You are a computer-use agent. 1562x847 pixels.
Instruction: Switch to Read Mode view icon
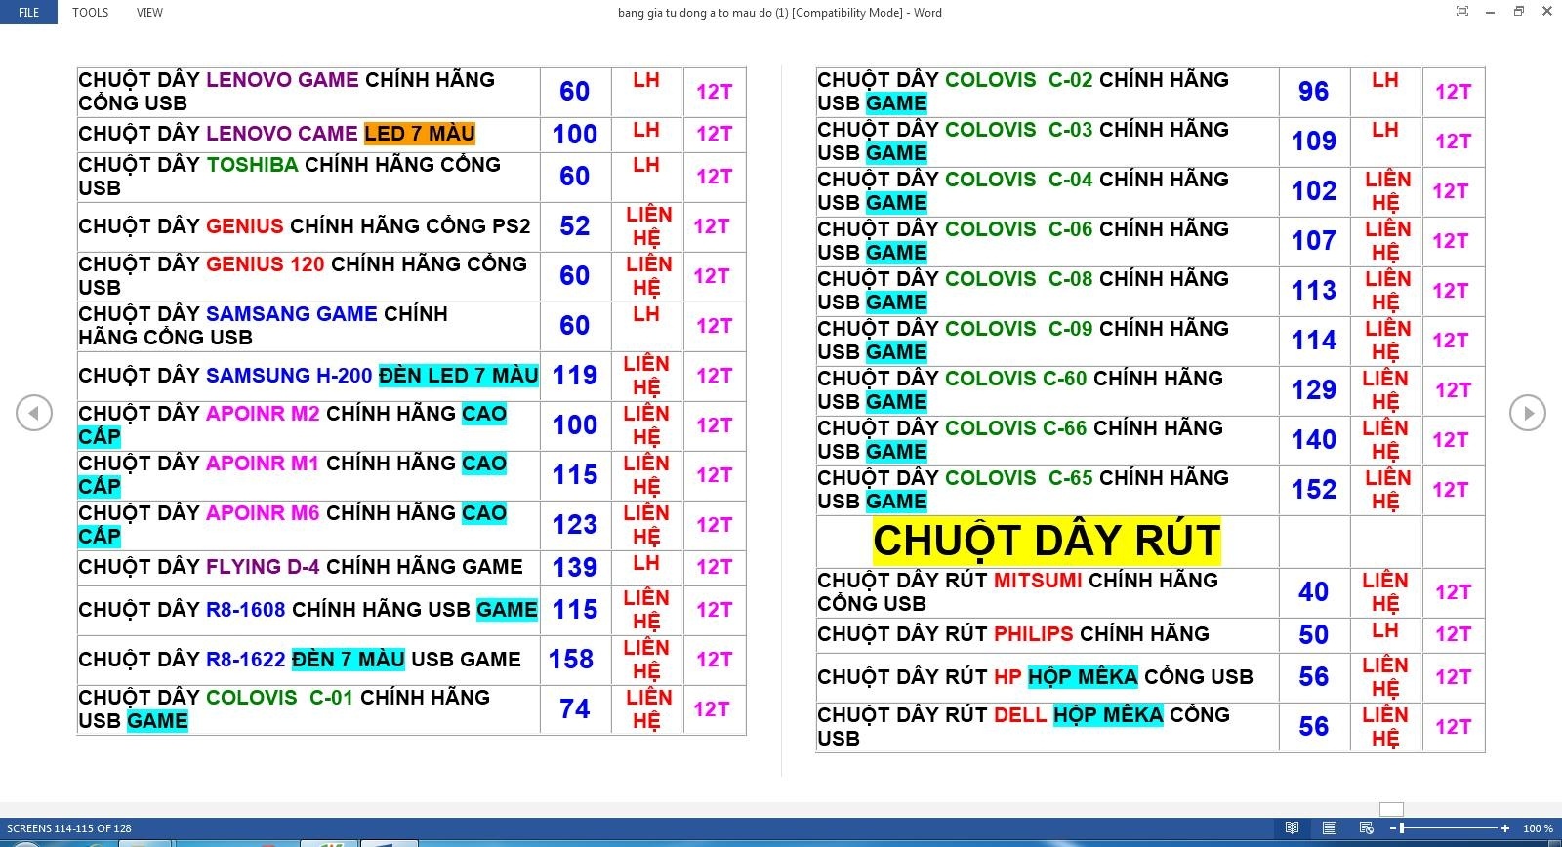click(x=1292, y=828)
